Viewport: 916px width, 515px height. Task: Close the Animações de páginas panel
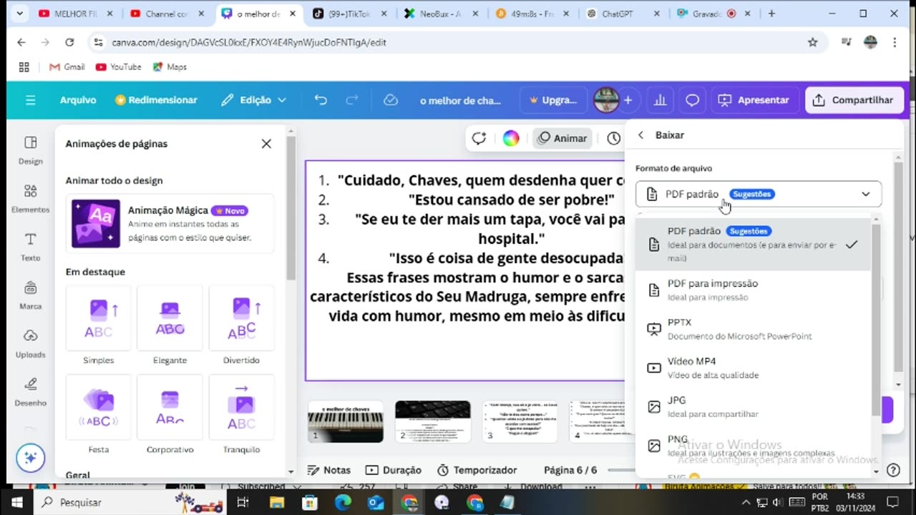(x=266, y=144)
